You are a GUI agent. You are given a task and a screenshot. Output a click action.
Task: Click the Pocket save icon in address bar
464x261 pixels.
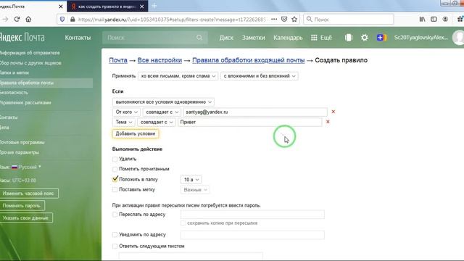pos(284,20)
